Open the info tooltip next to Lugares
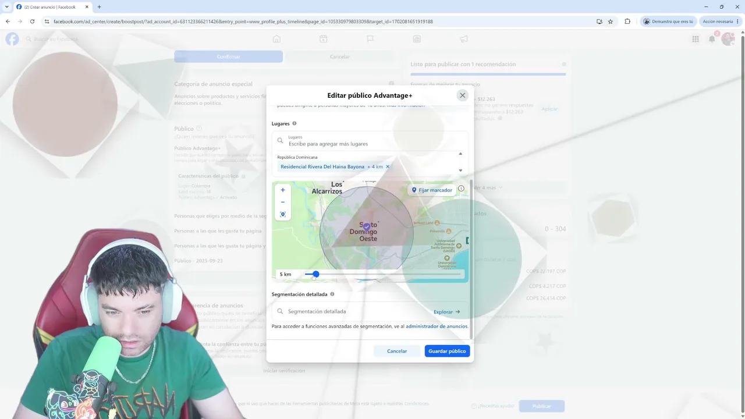745x419 pixels. (x=295, y=123)
